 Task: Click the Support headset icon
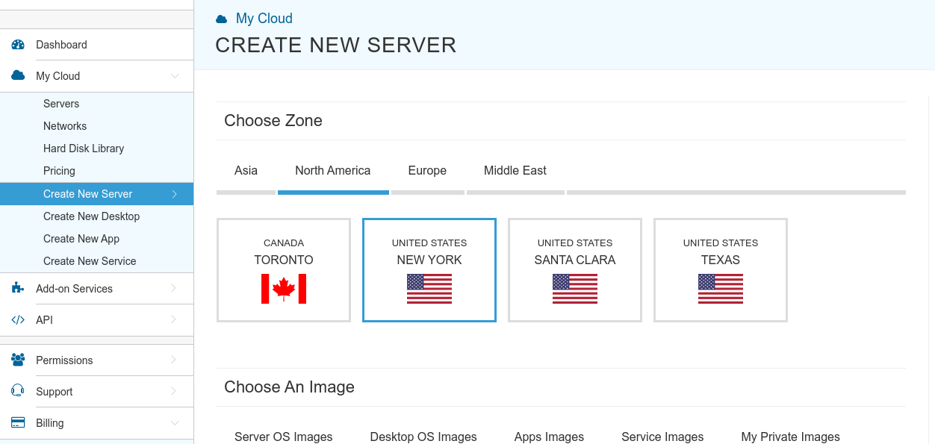coord(18,391)
